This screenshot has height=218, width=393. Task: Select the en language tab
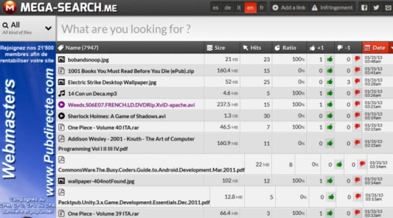[x=250, y=8]
